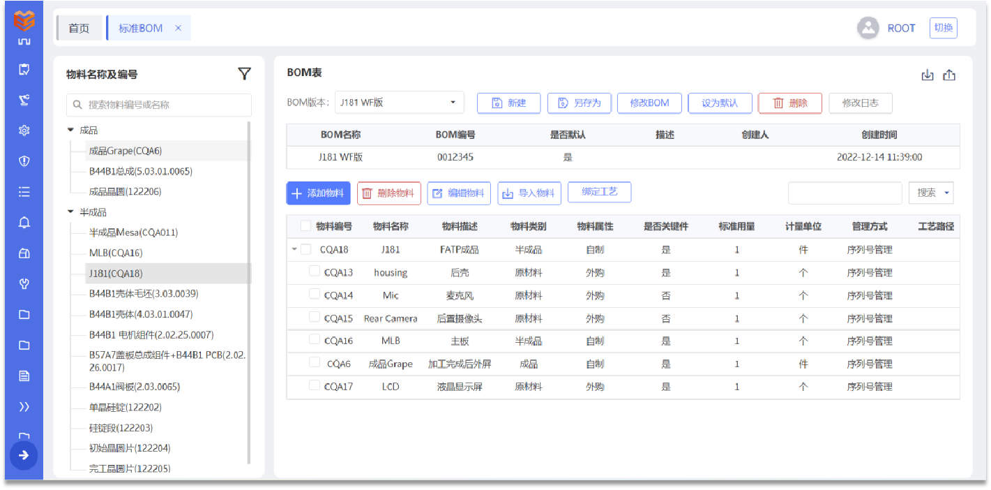Click the double chevron icon in sidebar
This screenshot has width=991, height=490.
click(24, 407)
